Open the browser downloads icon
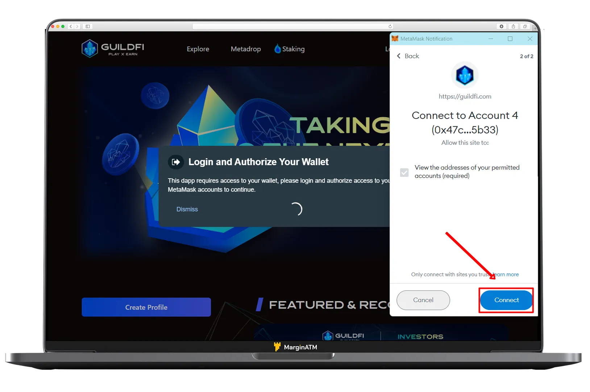 pyautogui.click(x=502, y=26)
